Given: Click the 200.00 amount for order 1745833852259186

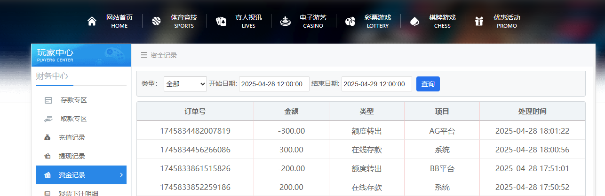Looking at the screenshot, I should [x=291, y=187].
